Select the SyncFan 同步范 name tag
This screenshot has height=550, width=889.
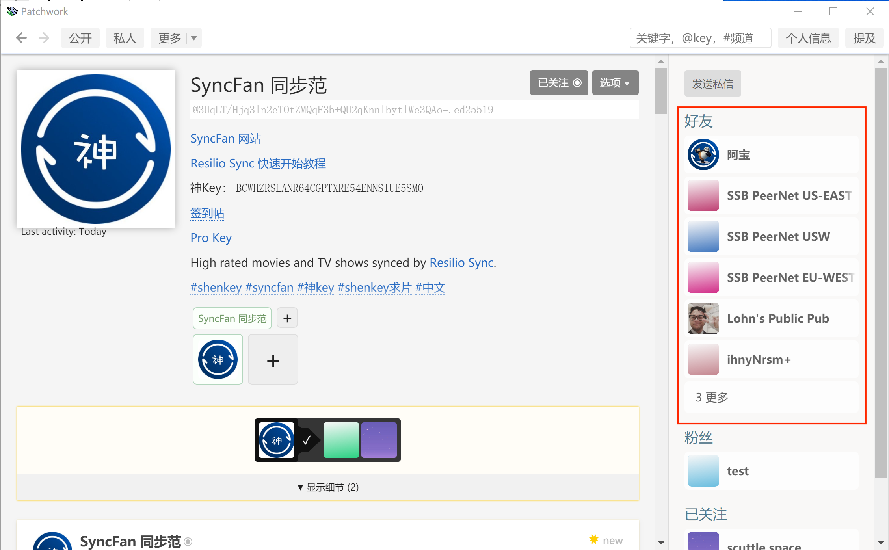point(232,318)
